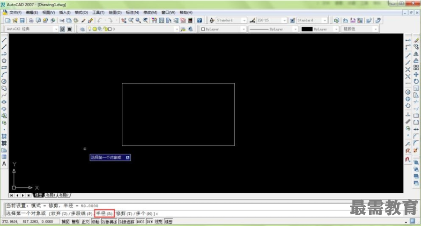Viewport: 421px width, 226px height.
Task: Click the Undo arrow icon
Action: click(x=100, y=21)
